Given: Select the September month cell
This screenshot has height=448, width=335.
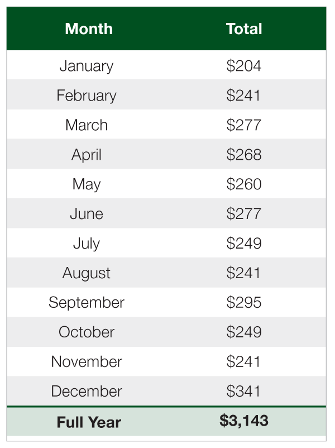Looking at the screenshot, I should coord(87,303).
